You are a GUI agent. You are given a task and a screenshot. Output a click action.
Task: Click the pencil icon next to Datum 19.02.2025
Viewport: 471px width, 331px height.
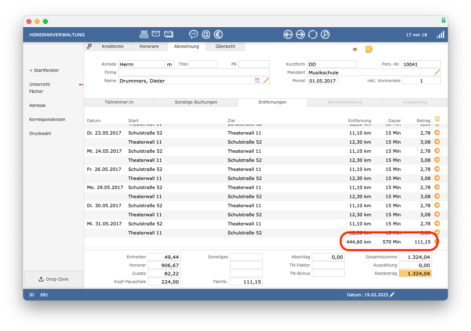[392, 295]
